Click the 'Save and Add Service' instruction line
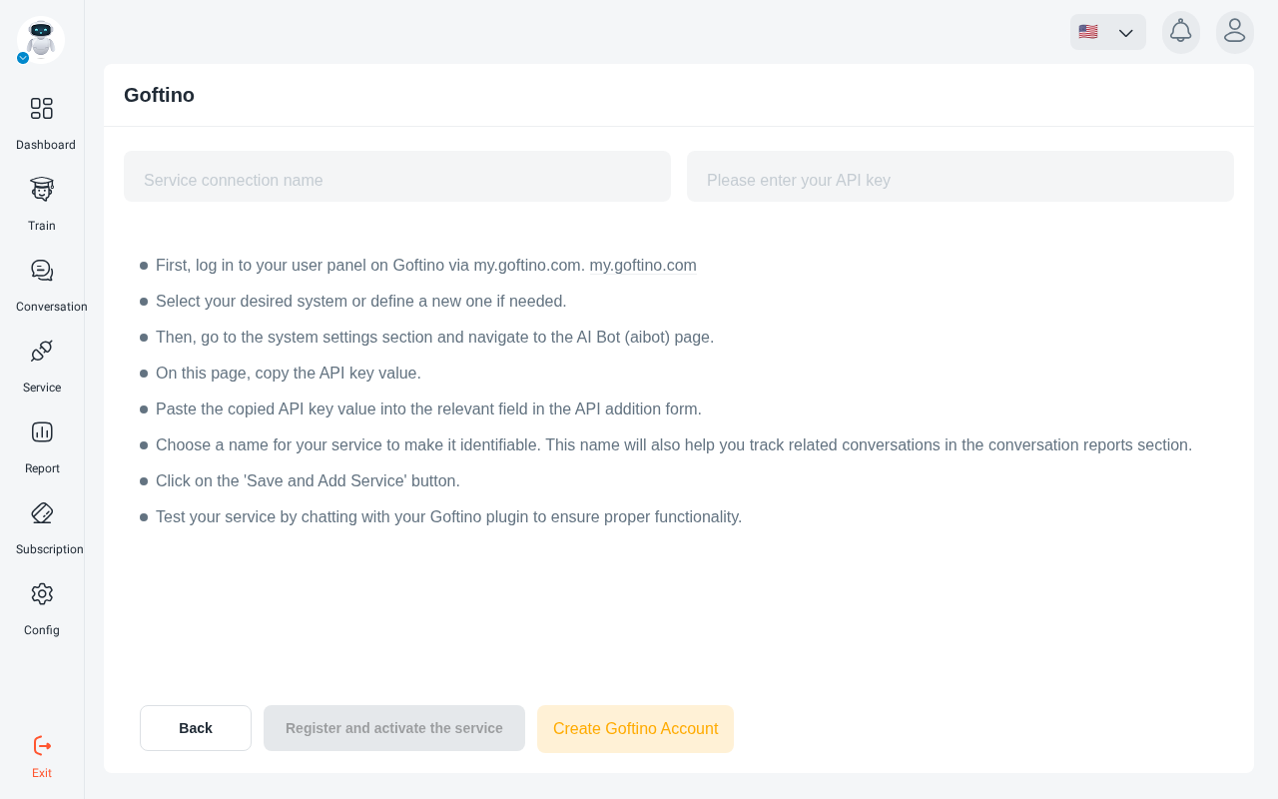The image size is (1278, 799). pos(308,481)
